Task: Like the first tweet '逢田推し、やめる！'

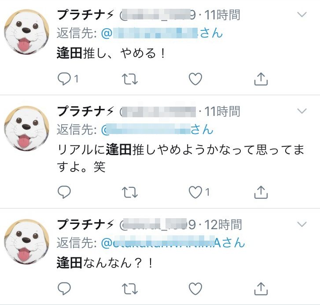Action: coord(195,79)
